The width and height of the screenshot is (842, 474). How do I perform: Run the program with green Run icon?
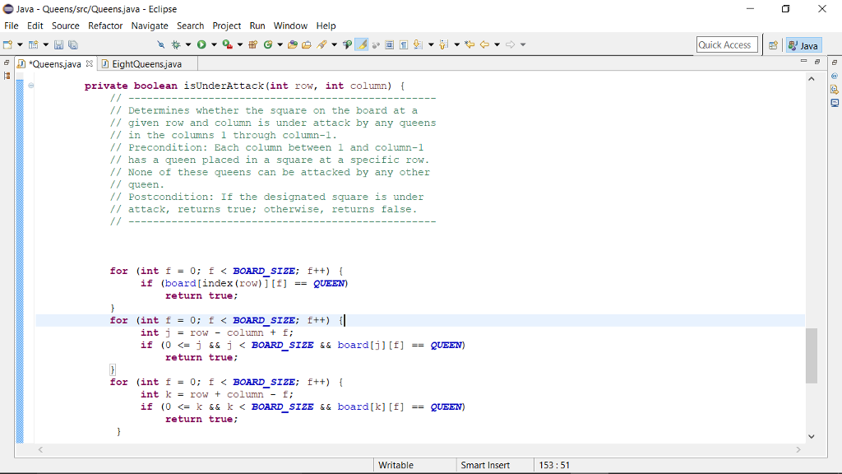[x=201, y=44]
